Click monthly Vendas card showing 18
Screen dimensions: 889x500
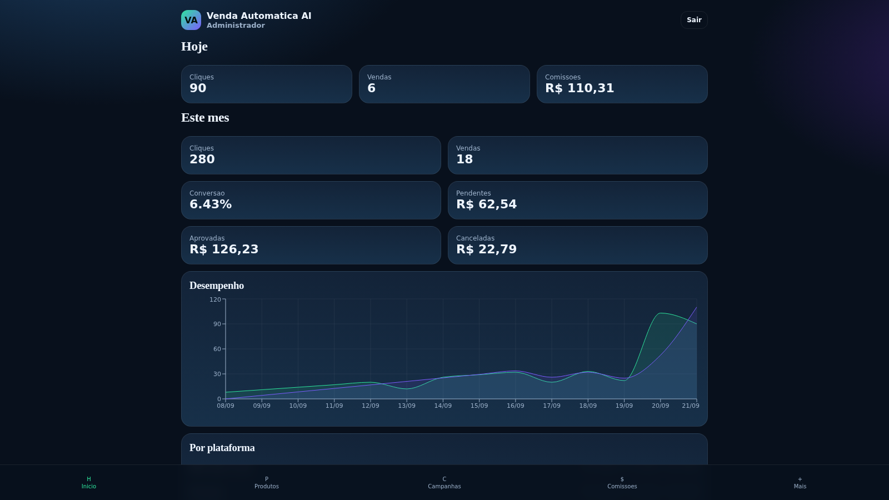click(578, 155)
